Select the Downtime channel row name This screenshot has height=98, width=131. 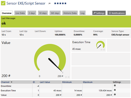6,86
